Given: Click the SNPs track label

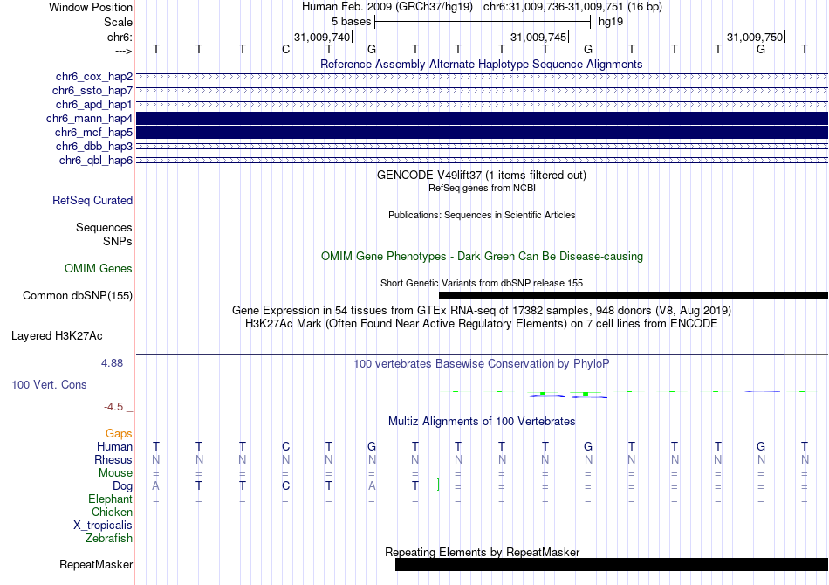Looking at the screenshot, I should coord(118,241).
